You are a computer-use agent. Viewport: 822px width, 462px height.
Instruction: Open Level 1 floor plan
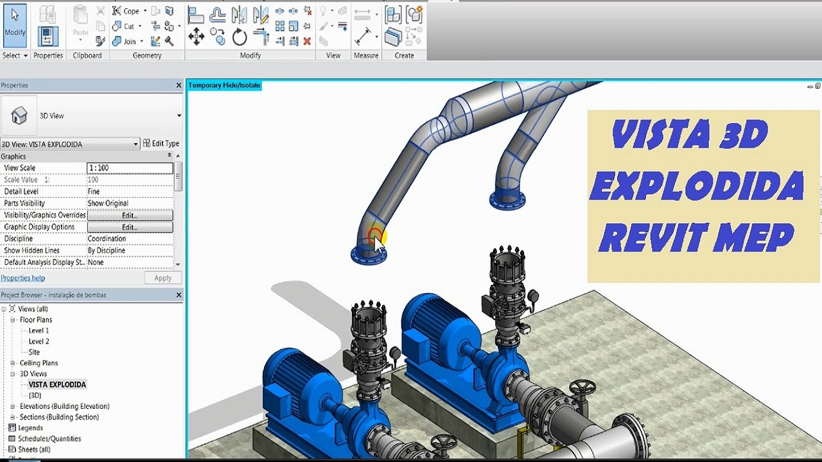[x=39, y=330]
